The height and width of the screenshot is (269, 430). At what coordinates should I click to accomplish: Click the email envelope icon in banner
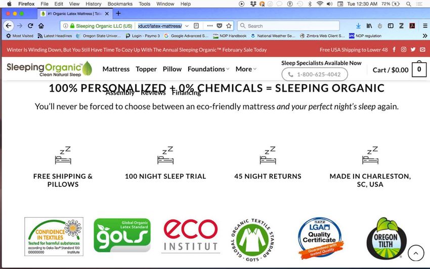pos(422,50)
